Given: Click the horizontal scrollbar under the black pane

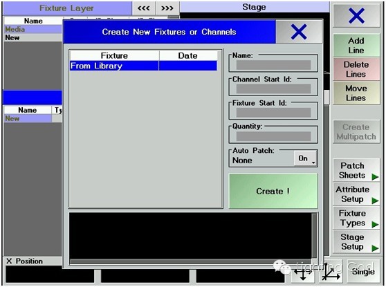Looking at the screenshot, I should tap(190, 261).
